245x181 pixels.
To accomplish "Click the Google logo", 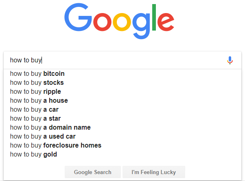I will click(119, 21).
